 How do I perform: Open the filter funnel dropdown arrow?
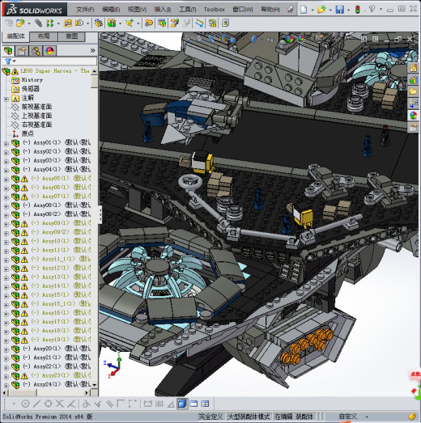pos(15,61)
